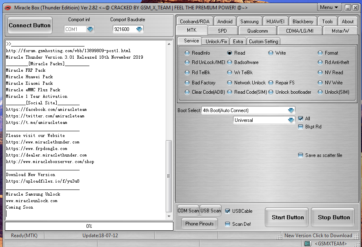Screen dimensions: 362x247
Task: Enable the Bkpt Rd checkbox
Action: [301, 127]
